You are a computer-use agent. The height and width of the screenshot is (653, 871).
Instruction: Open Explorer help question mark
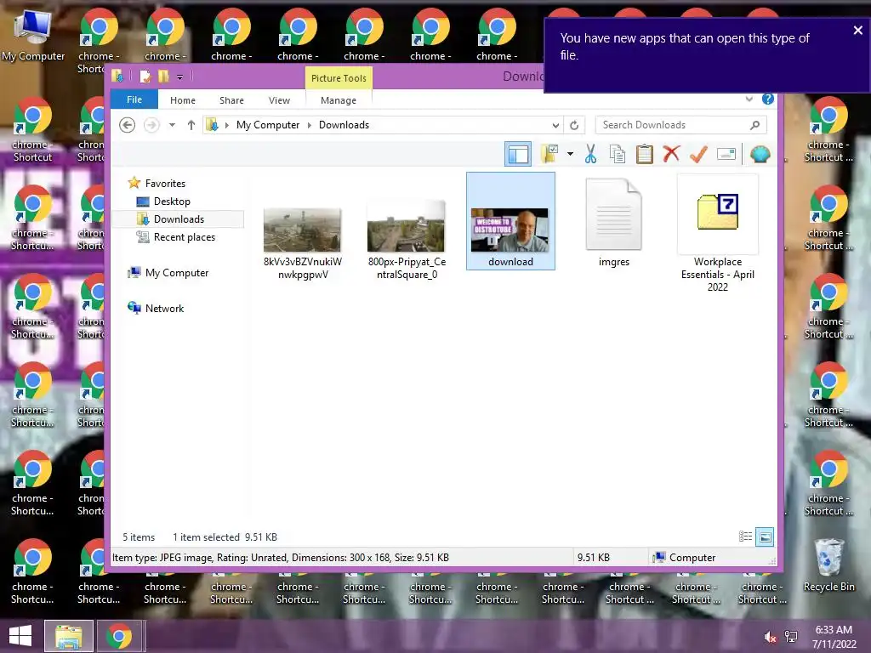click(768, 99)
